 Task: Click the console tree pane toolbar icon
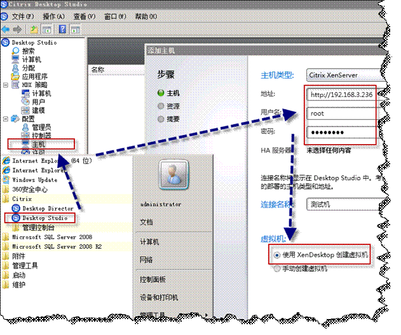click(47, 29)
